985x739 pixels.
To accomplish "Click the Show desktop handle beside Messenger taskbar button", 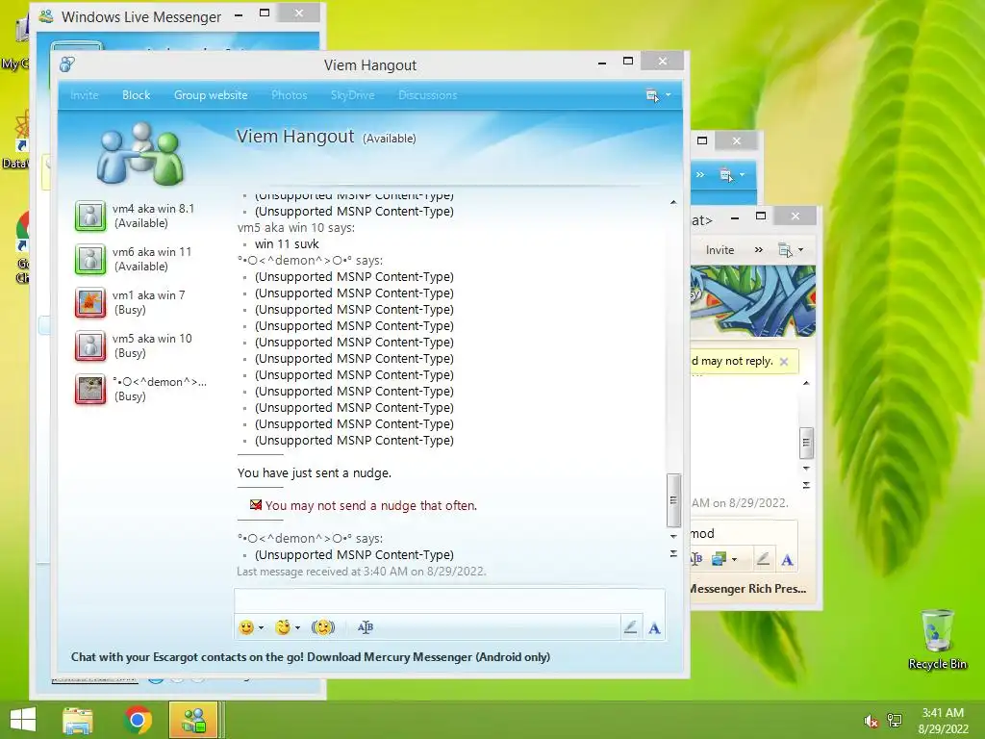I will click(222, 720).
